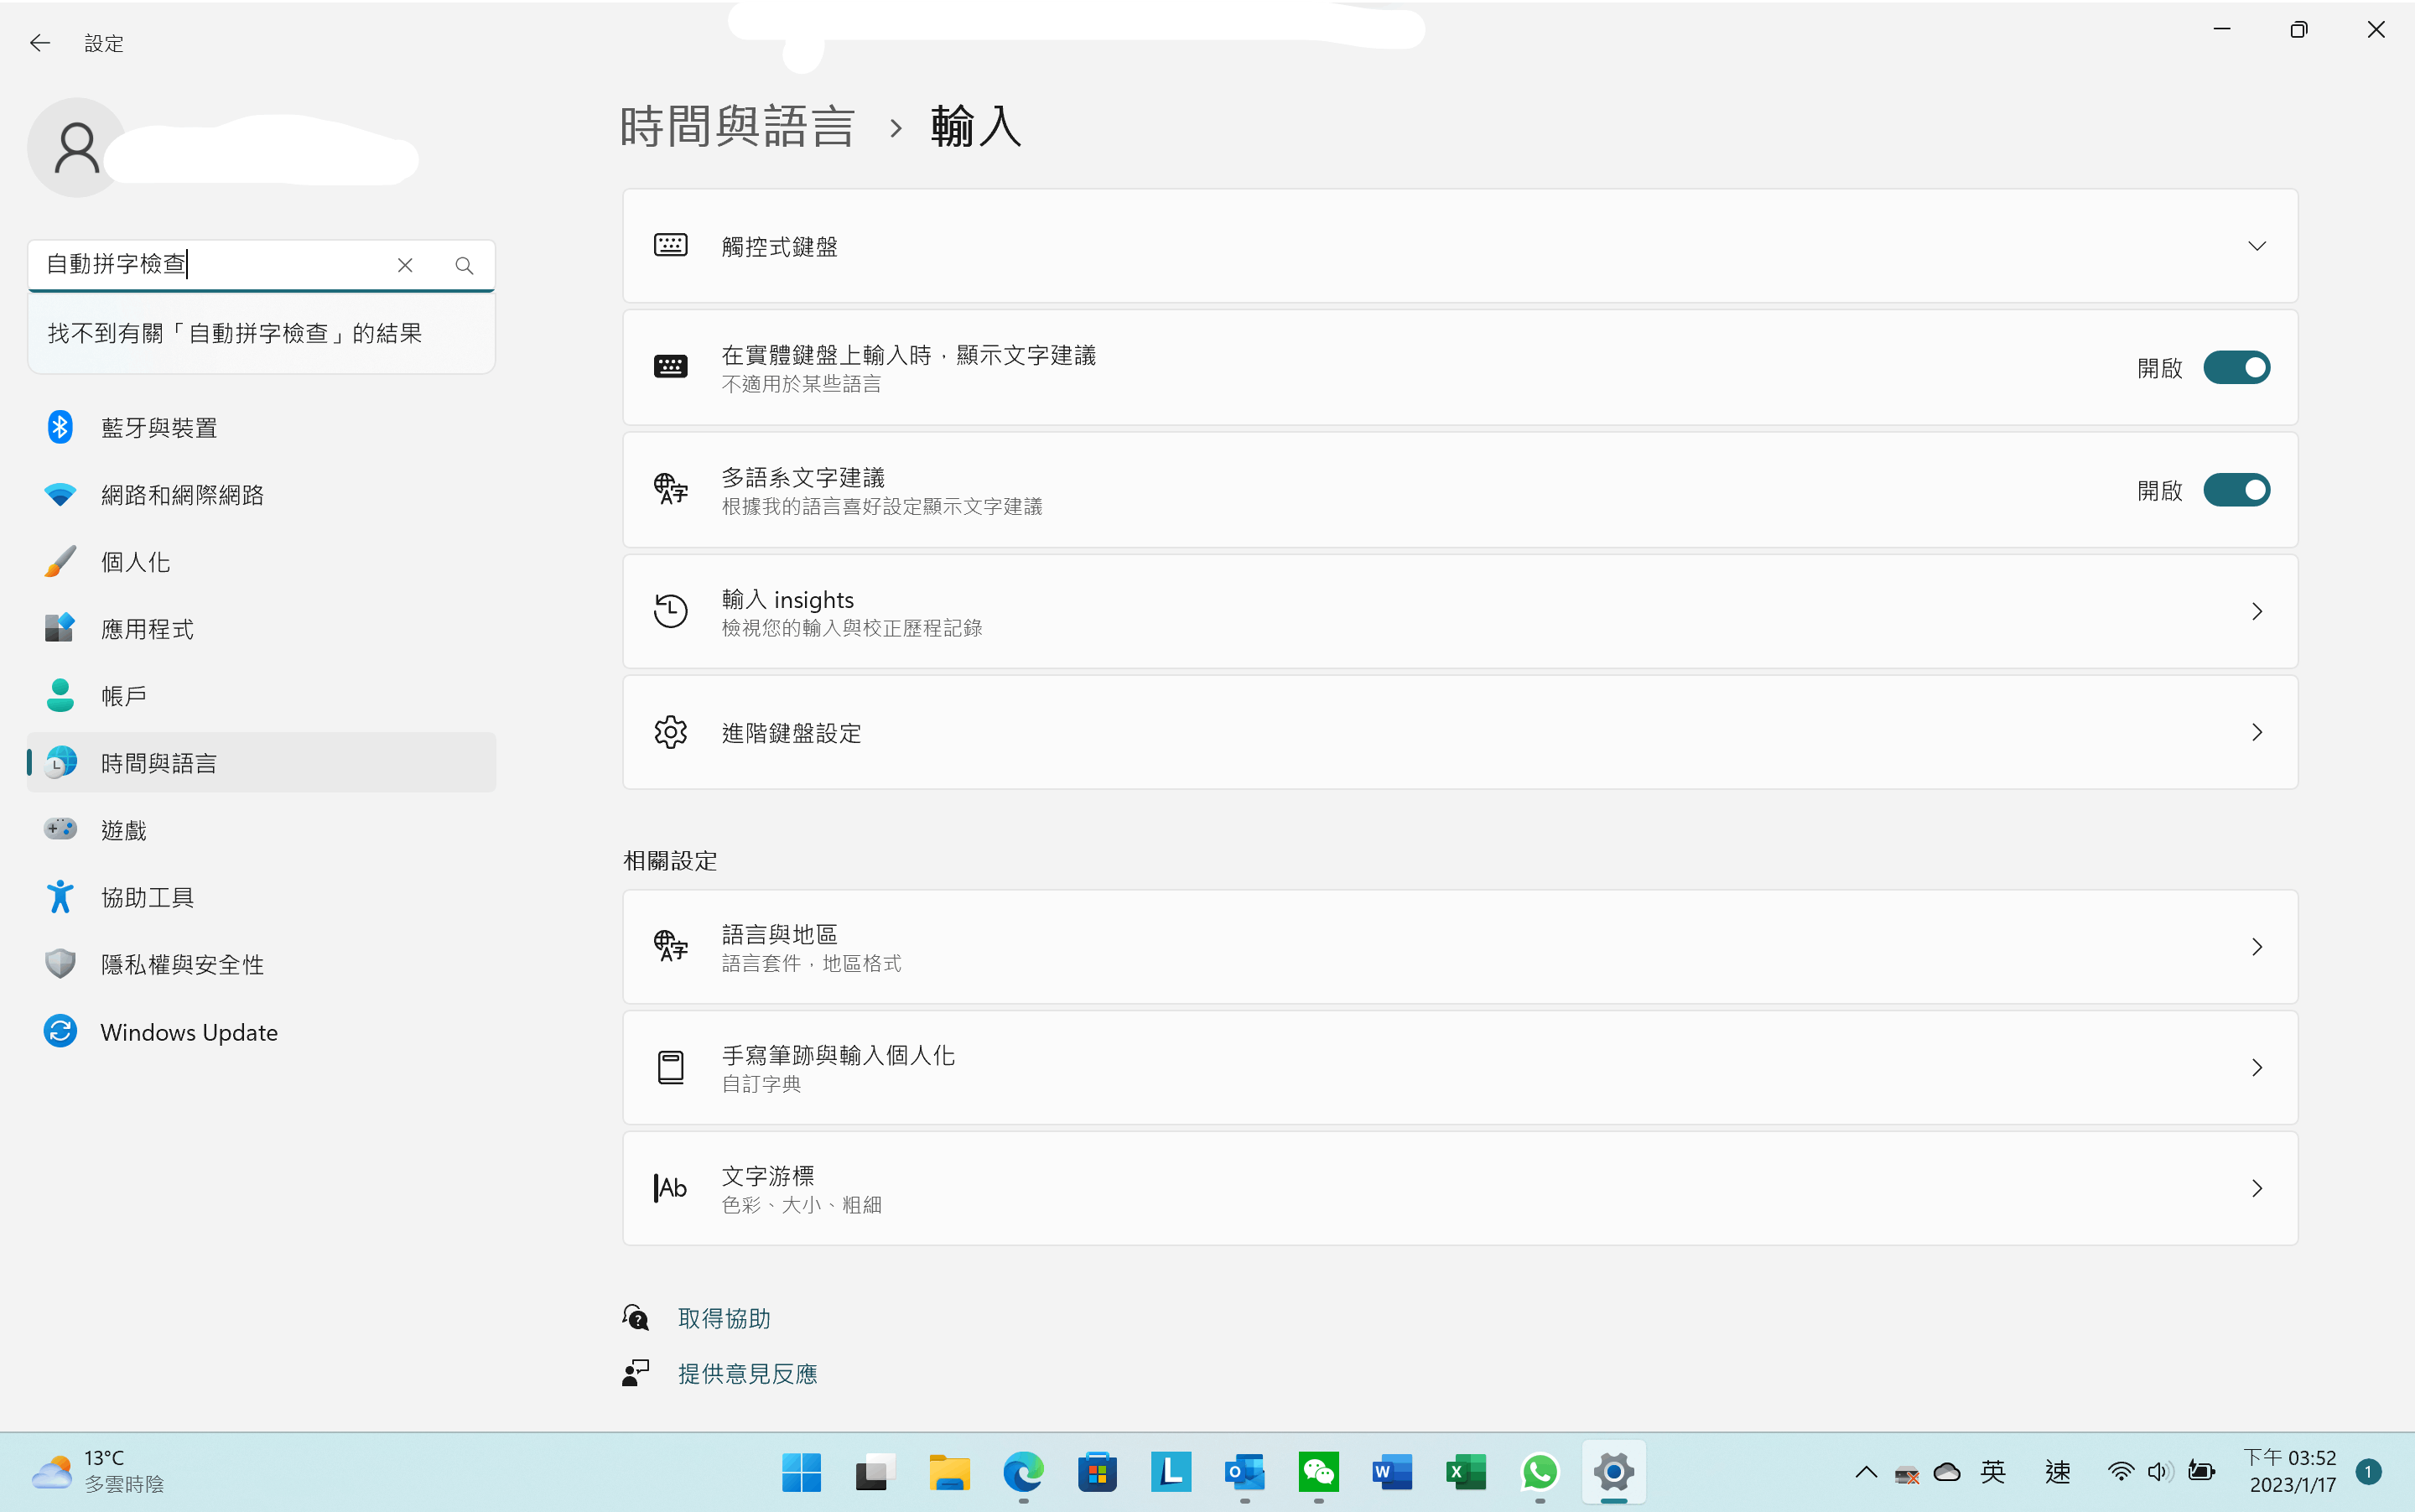The image size is (2415, 1512).
Task: Open Windows Update in the sidebar
Action: coord(189,1032)
